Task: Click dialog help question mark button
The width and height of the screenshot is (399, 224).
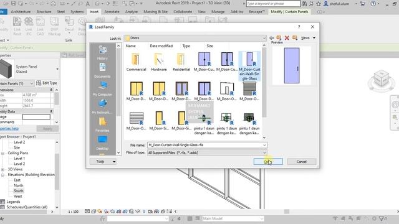Action: (x=299, y=27)
